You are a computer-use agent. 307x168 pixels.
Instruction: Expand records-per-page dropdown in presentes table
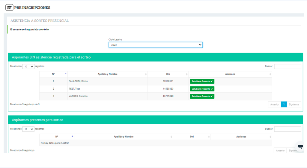tap(28, 129)
